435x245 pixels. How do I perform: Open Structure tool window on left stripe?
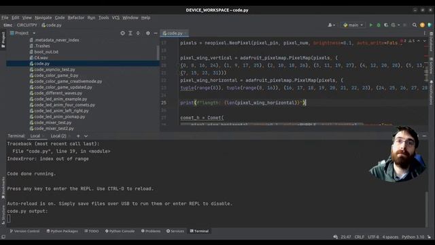coord(3,215)
